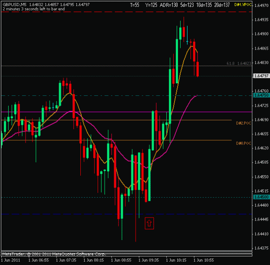Click the 1.64550 price scale value
270x265 pixels.
point(261,177)
